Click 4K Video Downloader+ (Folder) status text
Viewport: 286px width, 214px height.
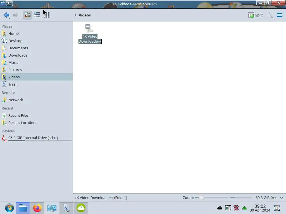coord(101,198)
